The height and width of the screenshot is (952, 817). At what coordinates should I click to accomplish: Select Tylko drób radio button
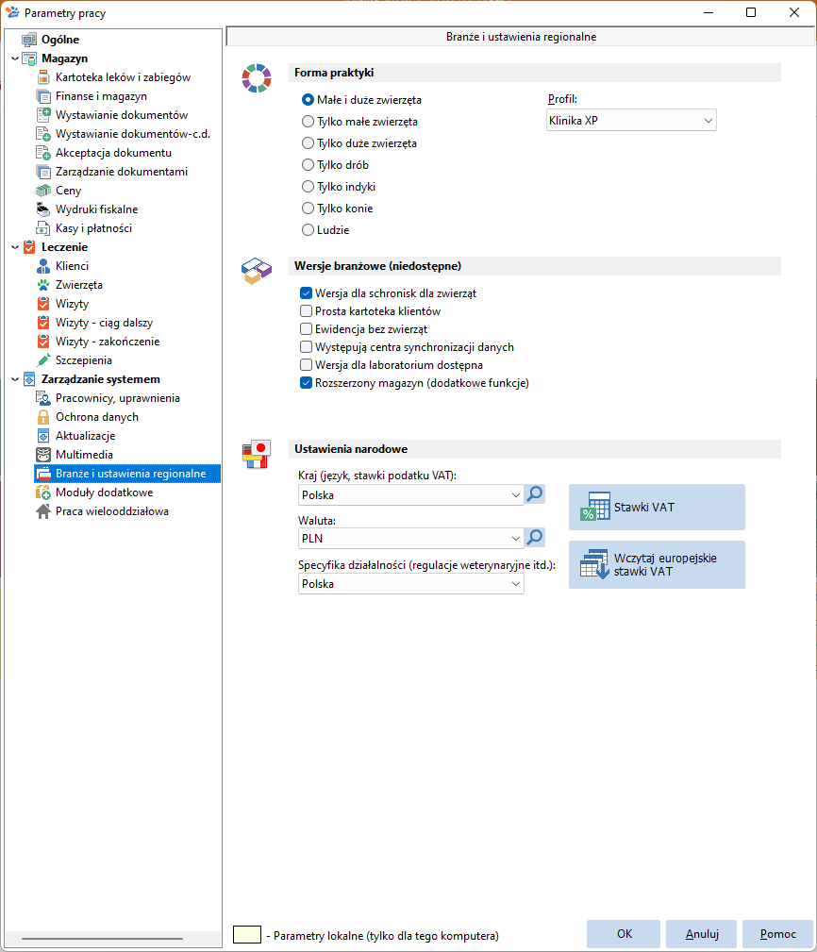tap(308, 164)
